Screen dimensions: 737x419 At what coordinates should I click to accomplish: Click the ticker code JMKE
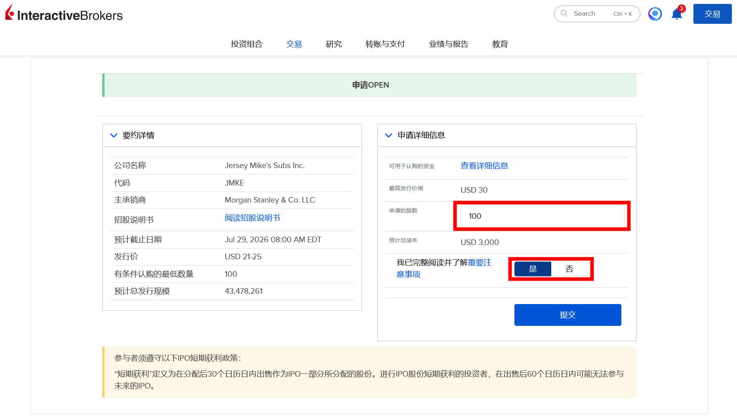coord(234,183)
